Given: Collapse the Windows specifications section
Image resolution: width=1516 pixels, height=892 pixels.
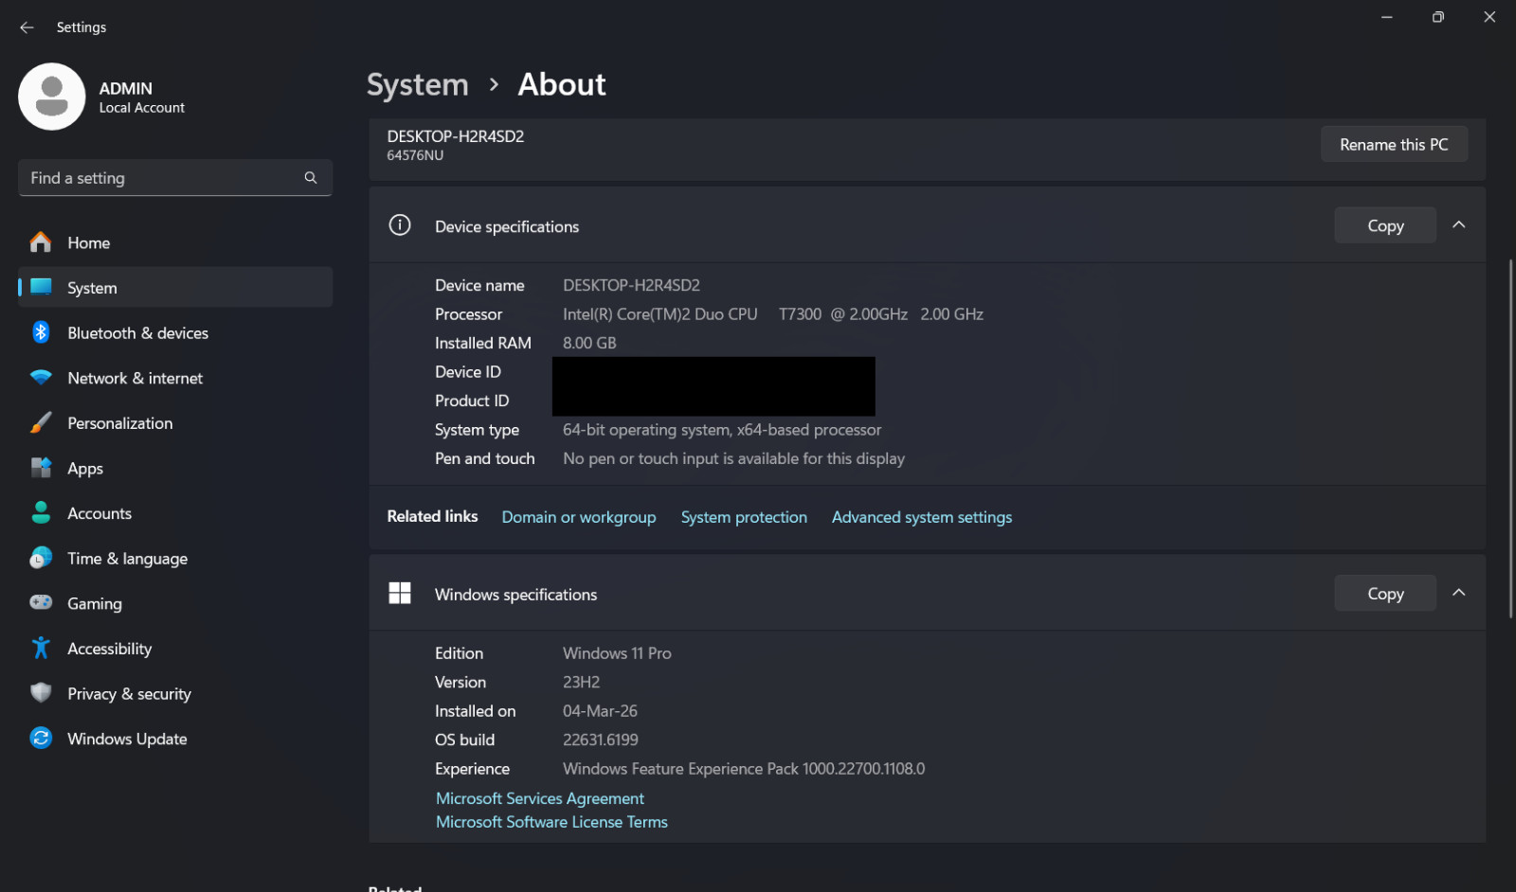Looking at the screenshot, I should click(x=1459, y=593).
